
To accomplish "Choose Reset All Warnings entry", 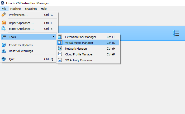I will [x=29, y=51].
